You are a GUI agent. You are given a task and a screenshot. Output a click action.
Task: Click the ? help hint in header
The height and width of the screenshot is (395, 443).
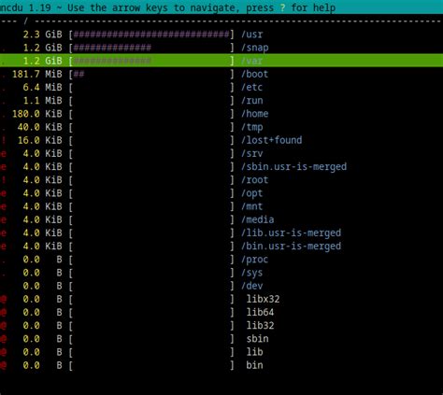(282, 7)
